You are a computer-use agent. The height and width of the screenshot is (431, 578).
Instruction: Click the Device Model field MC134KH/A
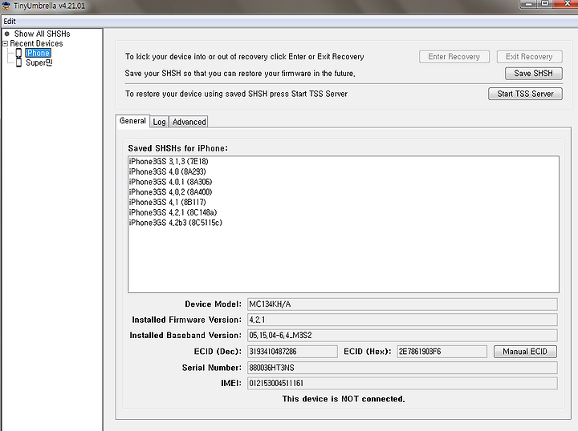click(402, 304)
